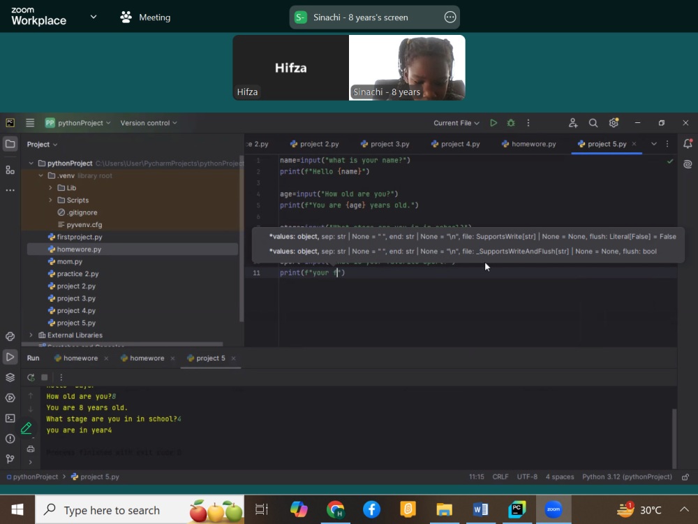This screenshot has width=698, height=524.
Task: Open Current File run configuration dropdown
Action: (x=456, y=123)
